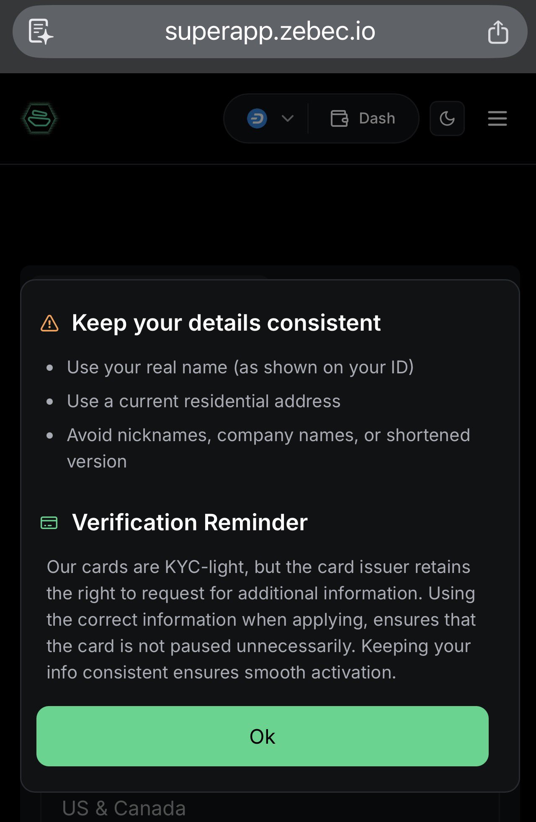This screenshot has width=536, height=822.
Task: Select the US & Canada option
Action: coord(124,808)
